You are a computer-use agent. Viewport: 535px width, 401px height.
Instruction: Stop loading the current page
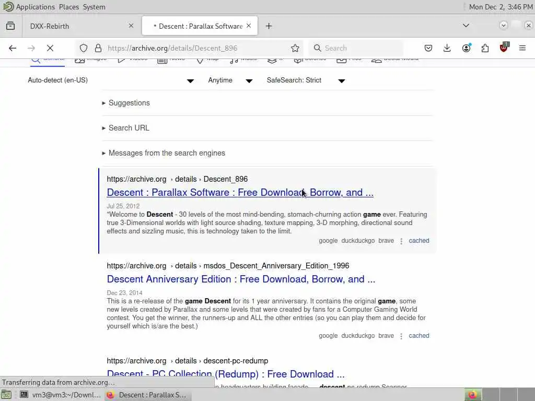click(x=50, y=48)
